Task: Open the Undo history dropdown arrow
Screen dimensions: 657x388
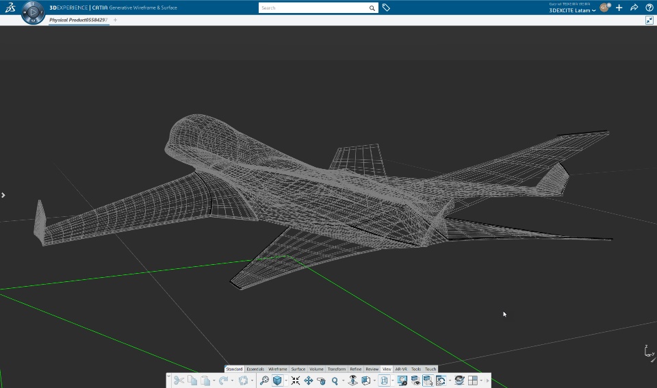Action: (232, 381)
